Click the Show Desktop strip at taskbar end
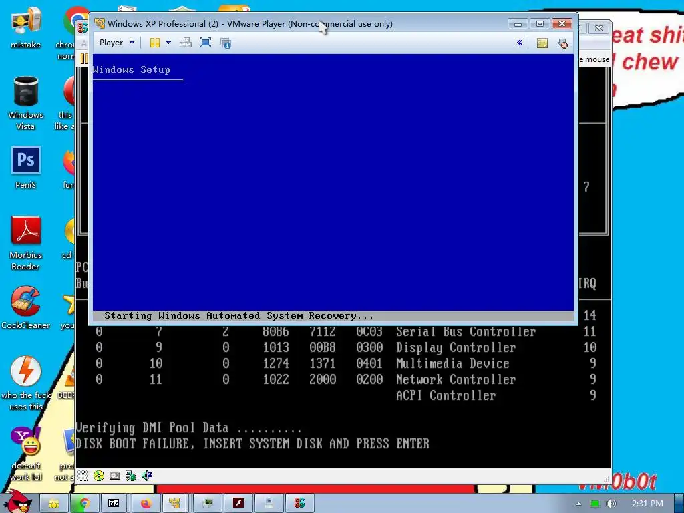 tap(679, 504)
